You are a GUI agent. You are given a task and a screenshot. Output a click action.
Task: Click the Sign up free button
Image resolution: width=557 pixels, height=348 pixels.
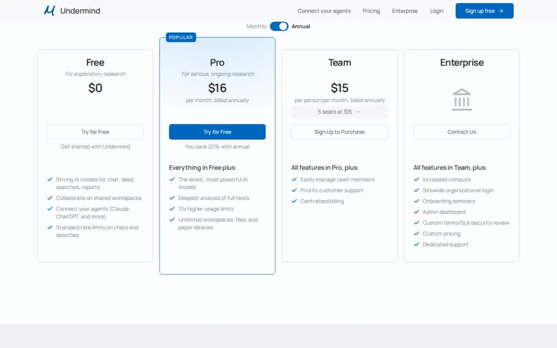click(x=484, y=11)
